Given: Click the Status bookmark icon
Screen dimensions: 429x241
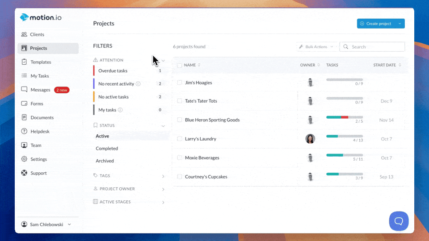Looking at the screenshot, I should point(95,125).
